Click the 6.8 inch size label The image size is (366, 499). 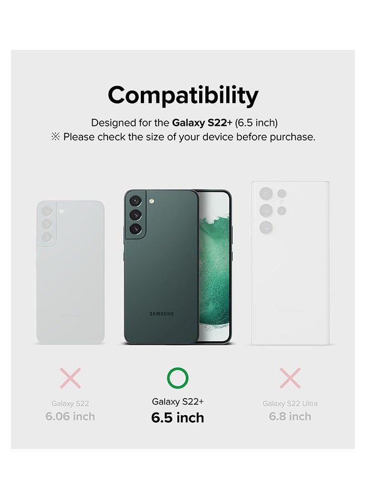click(290, 416)
